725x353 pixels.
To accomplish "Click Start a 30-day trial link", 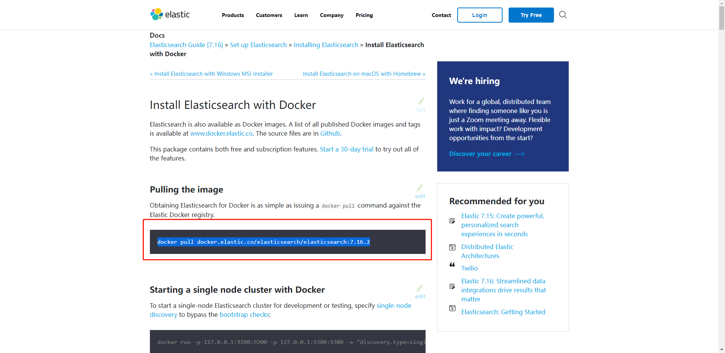I will point(347,149).
